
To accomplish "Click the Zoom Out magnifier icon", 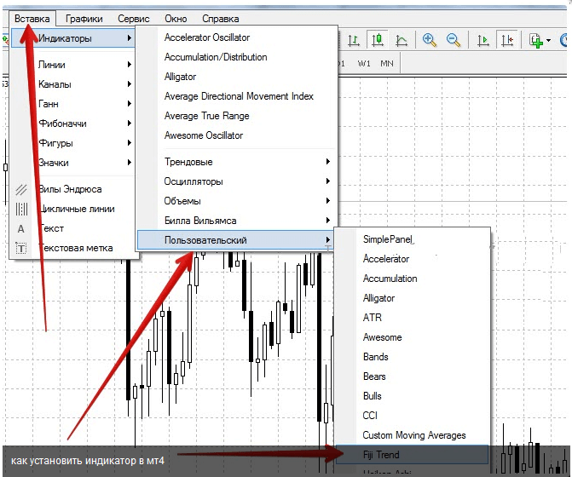I will click(x=454, y=40).
